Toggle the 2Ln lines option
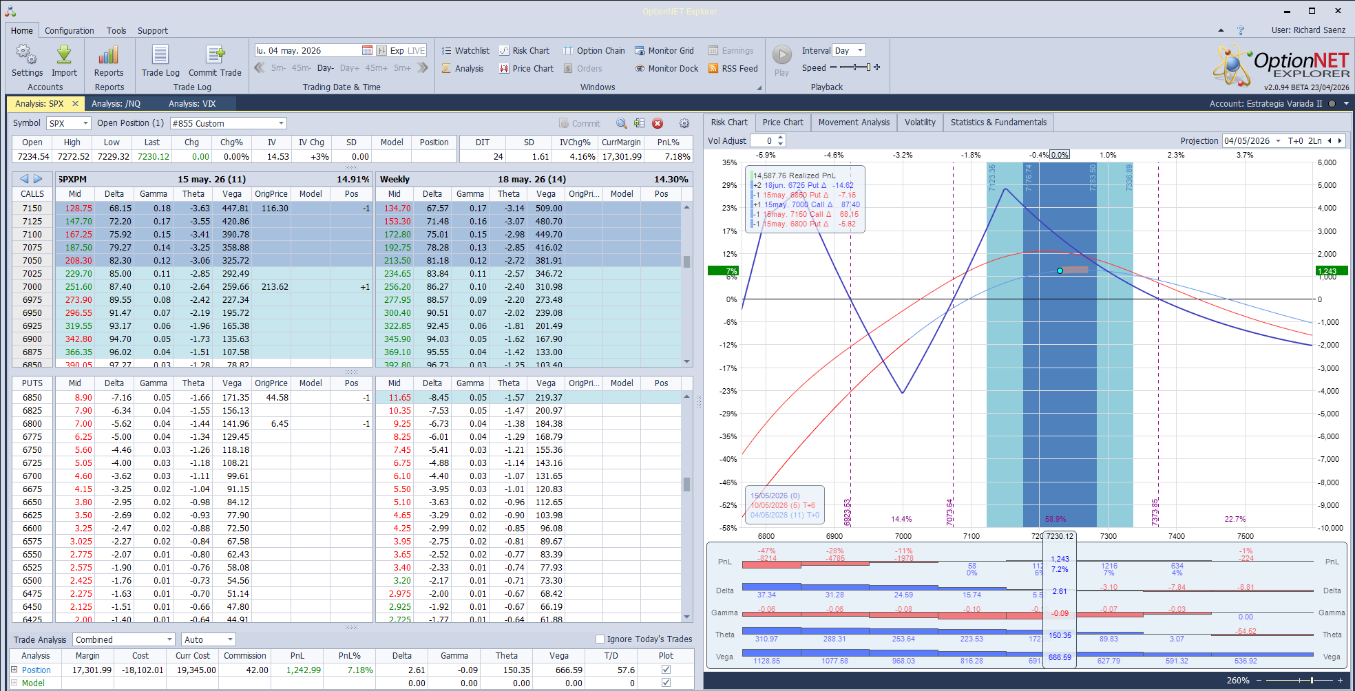1355x691 pixels. point(1314,140)
